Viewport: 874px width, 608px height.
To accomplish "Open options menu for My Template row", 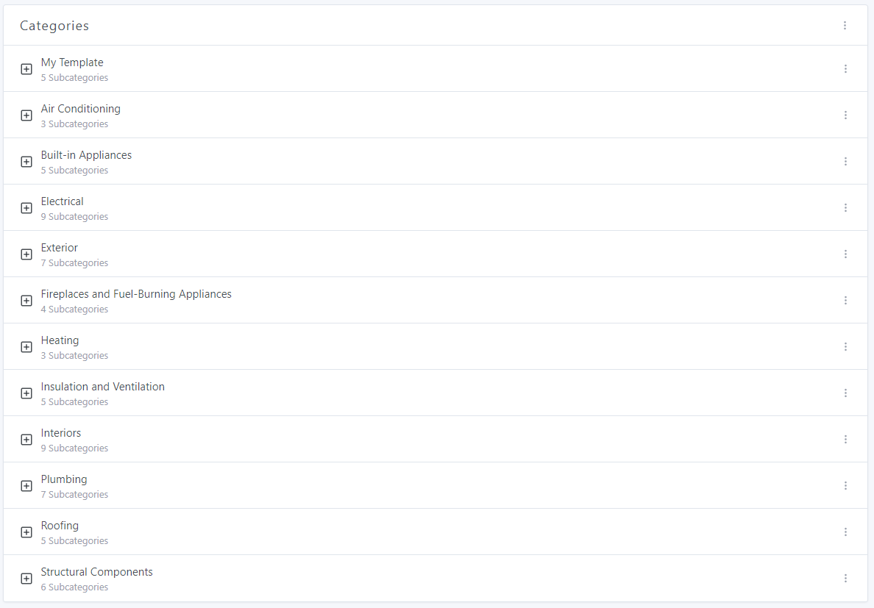I will [x=845, y=69].
